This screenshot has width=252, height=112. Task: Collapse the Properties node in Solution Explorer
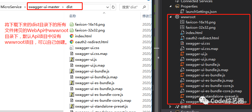tap(170, 6)
